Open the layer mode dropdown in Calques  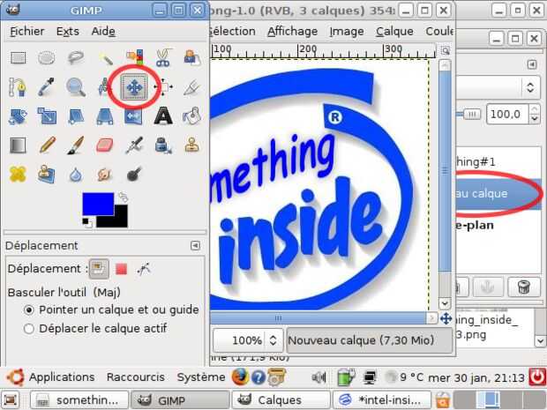click(530, 87)
